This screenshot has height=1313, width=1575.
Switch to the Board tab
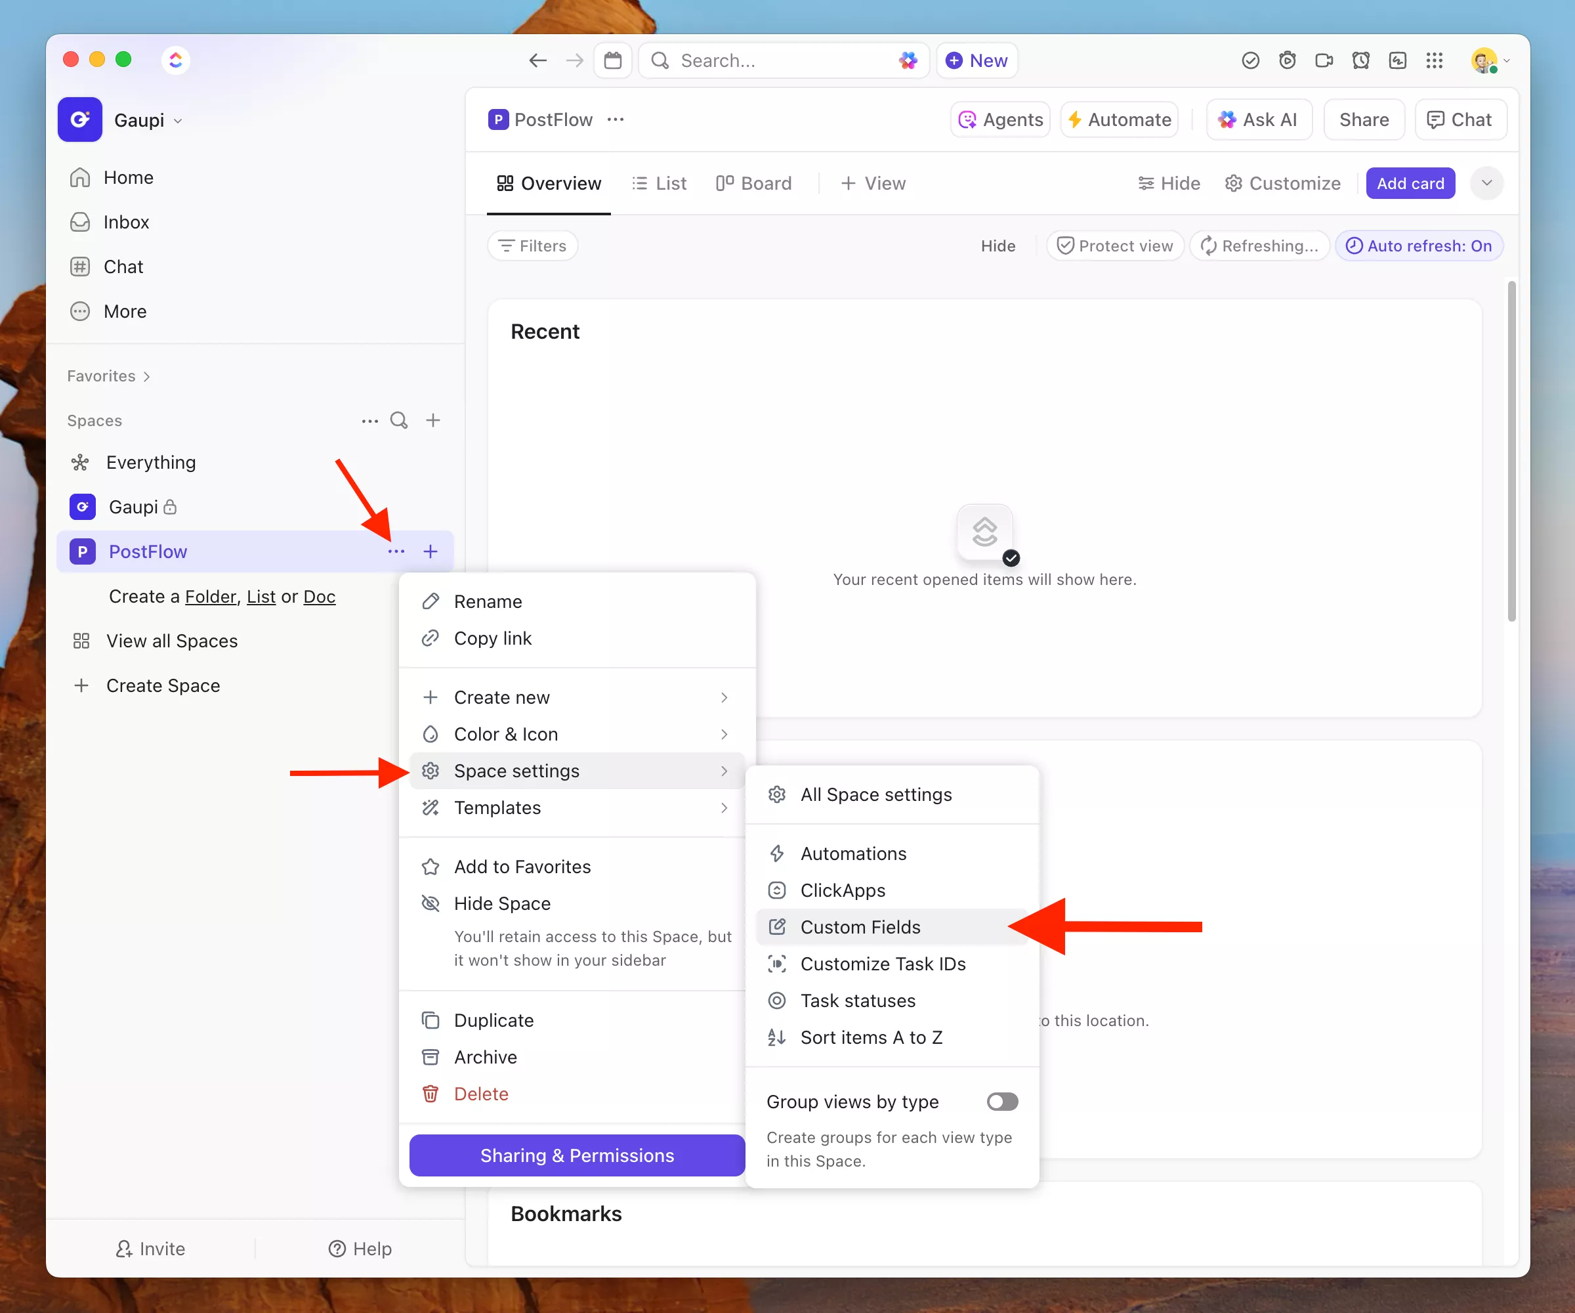point(754,184)
